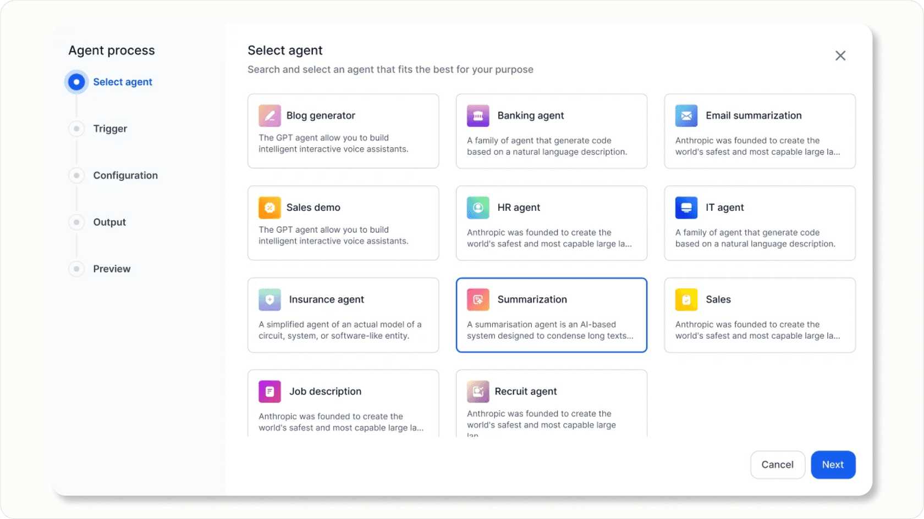
Task: Click the Cancel button
Action: (x=777, y=465)
